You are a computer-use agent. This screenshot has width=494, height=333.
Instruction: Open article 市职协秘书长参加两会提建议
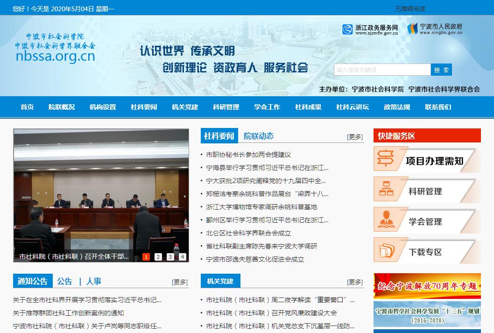[248, 155]
